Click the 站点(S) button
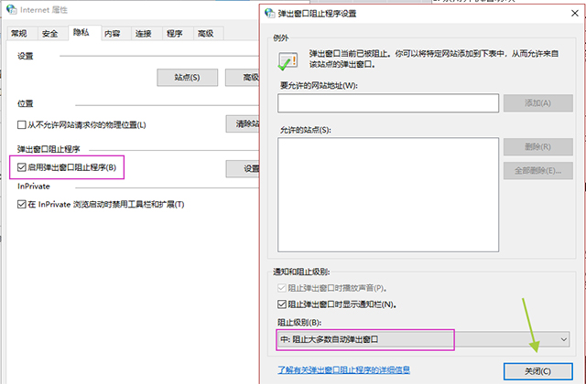 pyautogui.click(x=187, y=77)
